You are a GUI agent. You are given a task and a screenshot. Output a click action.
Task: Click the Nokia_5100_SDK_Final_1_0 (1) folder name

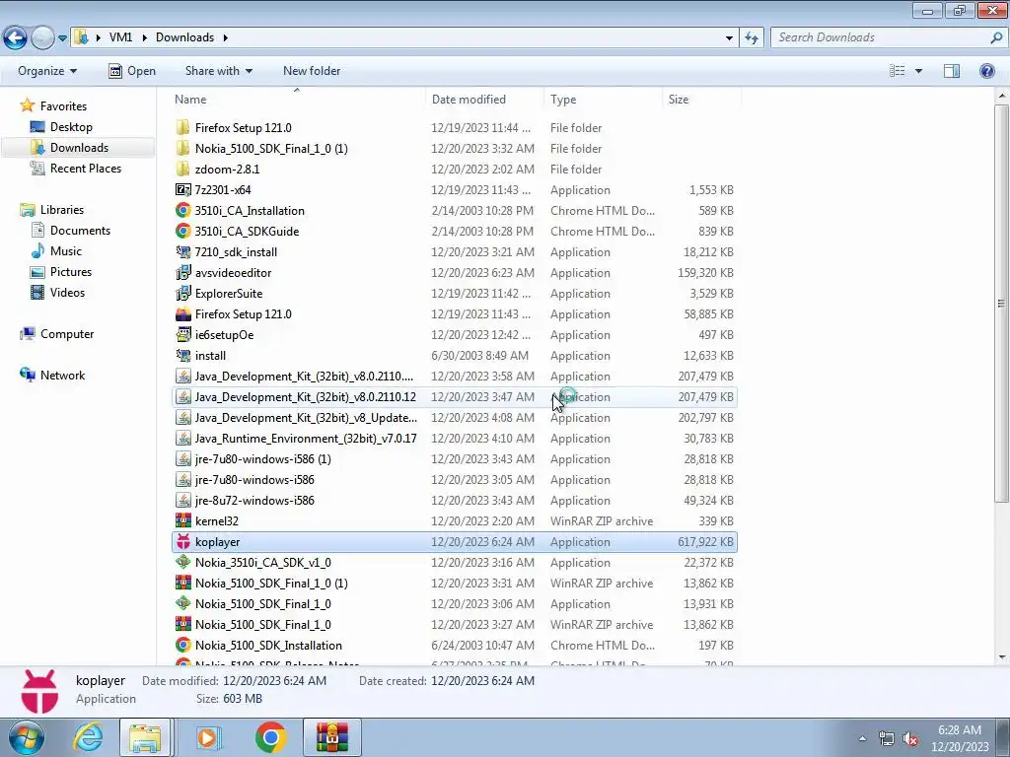[x=271, y=149]
